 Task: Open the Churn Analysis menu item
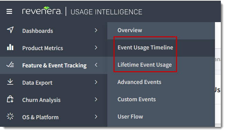[53, 100]
